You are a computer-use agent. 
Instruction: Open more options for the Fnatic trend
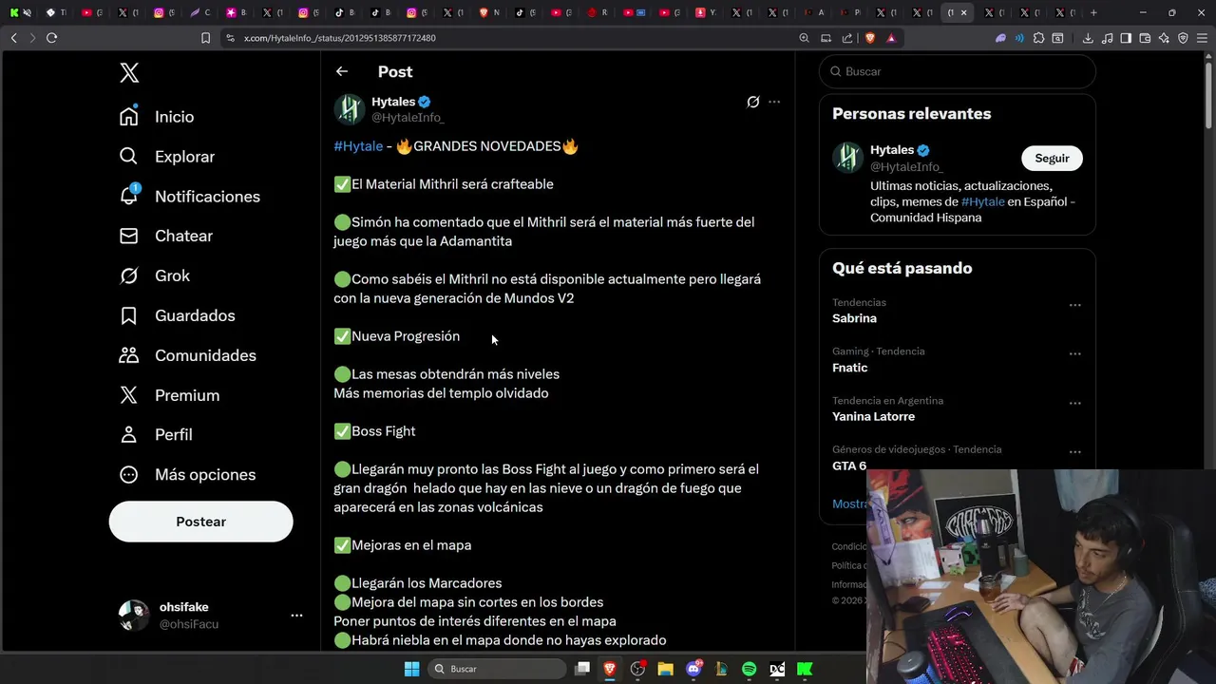[1075, 353]
